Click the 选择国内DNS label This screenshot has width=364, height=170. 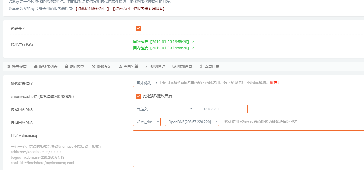[x=22, y=110]
